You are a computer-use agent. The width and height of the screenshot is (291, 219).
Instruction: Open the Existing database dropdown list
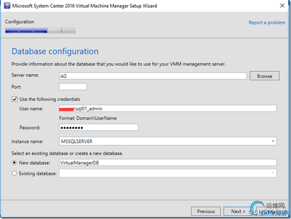click(273, 173)
